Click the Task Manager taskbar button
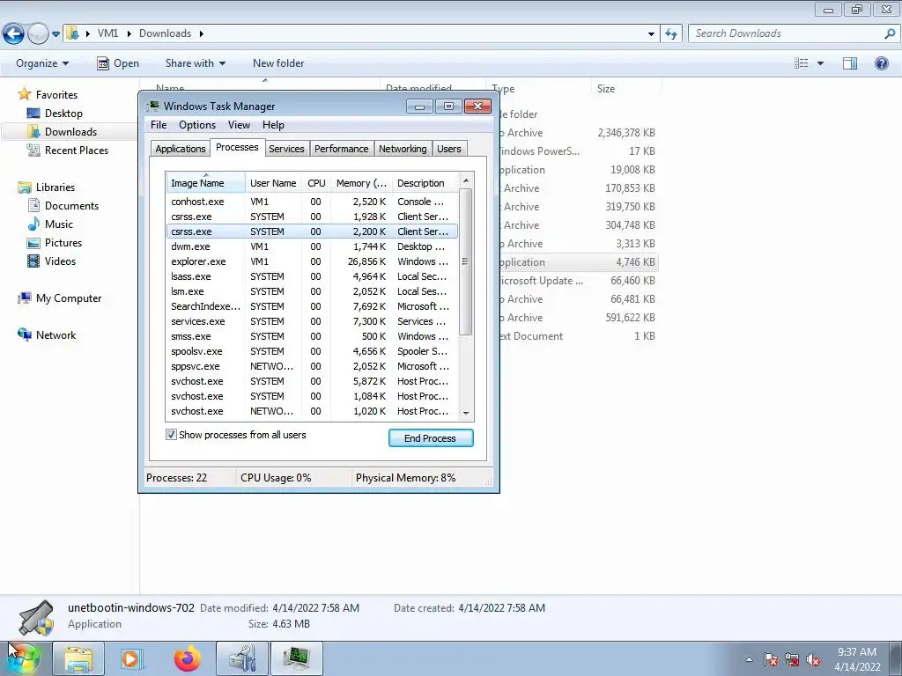Screen dimensions: 902x676 click(297, 658)
